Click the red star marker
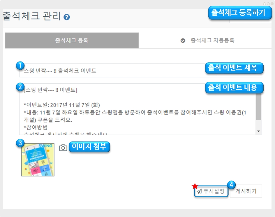Image resolution: width=275 pixels, height=217 pixels. [195, 186]
